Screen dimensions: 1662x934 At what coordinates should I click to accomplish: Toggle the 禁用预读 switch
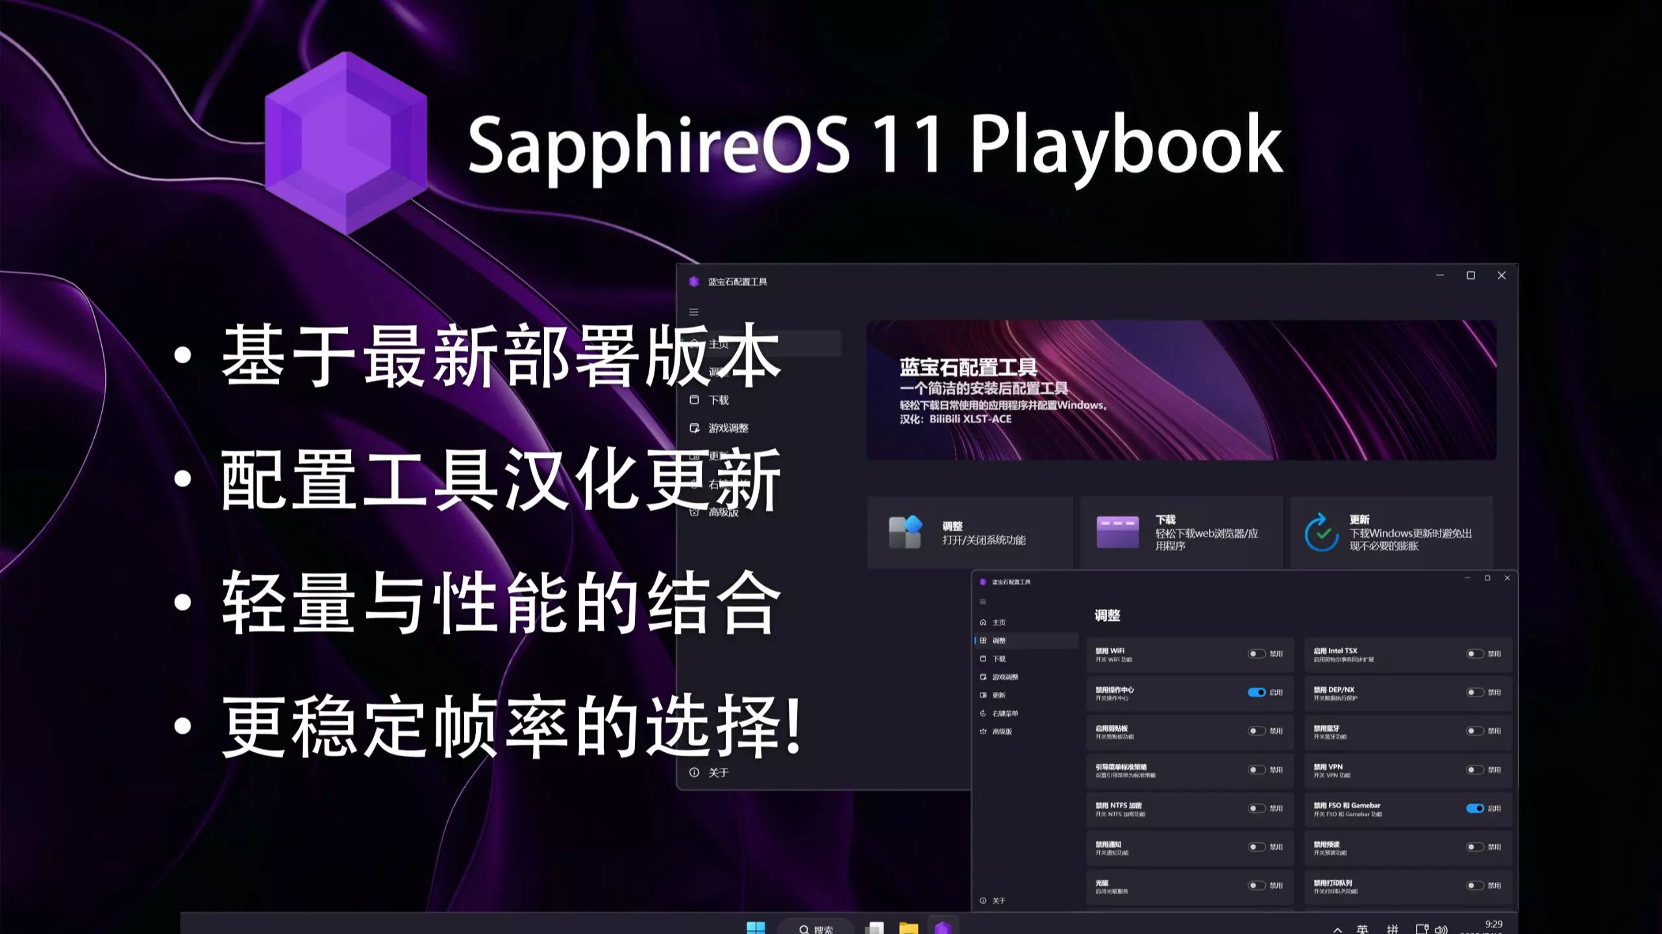pos(1475,847)
